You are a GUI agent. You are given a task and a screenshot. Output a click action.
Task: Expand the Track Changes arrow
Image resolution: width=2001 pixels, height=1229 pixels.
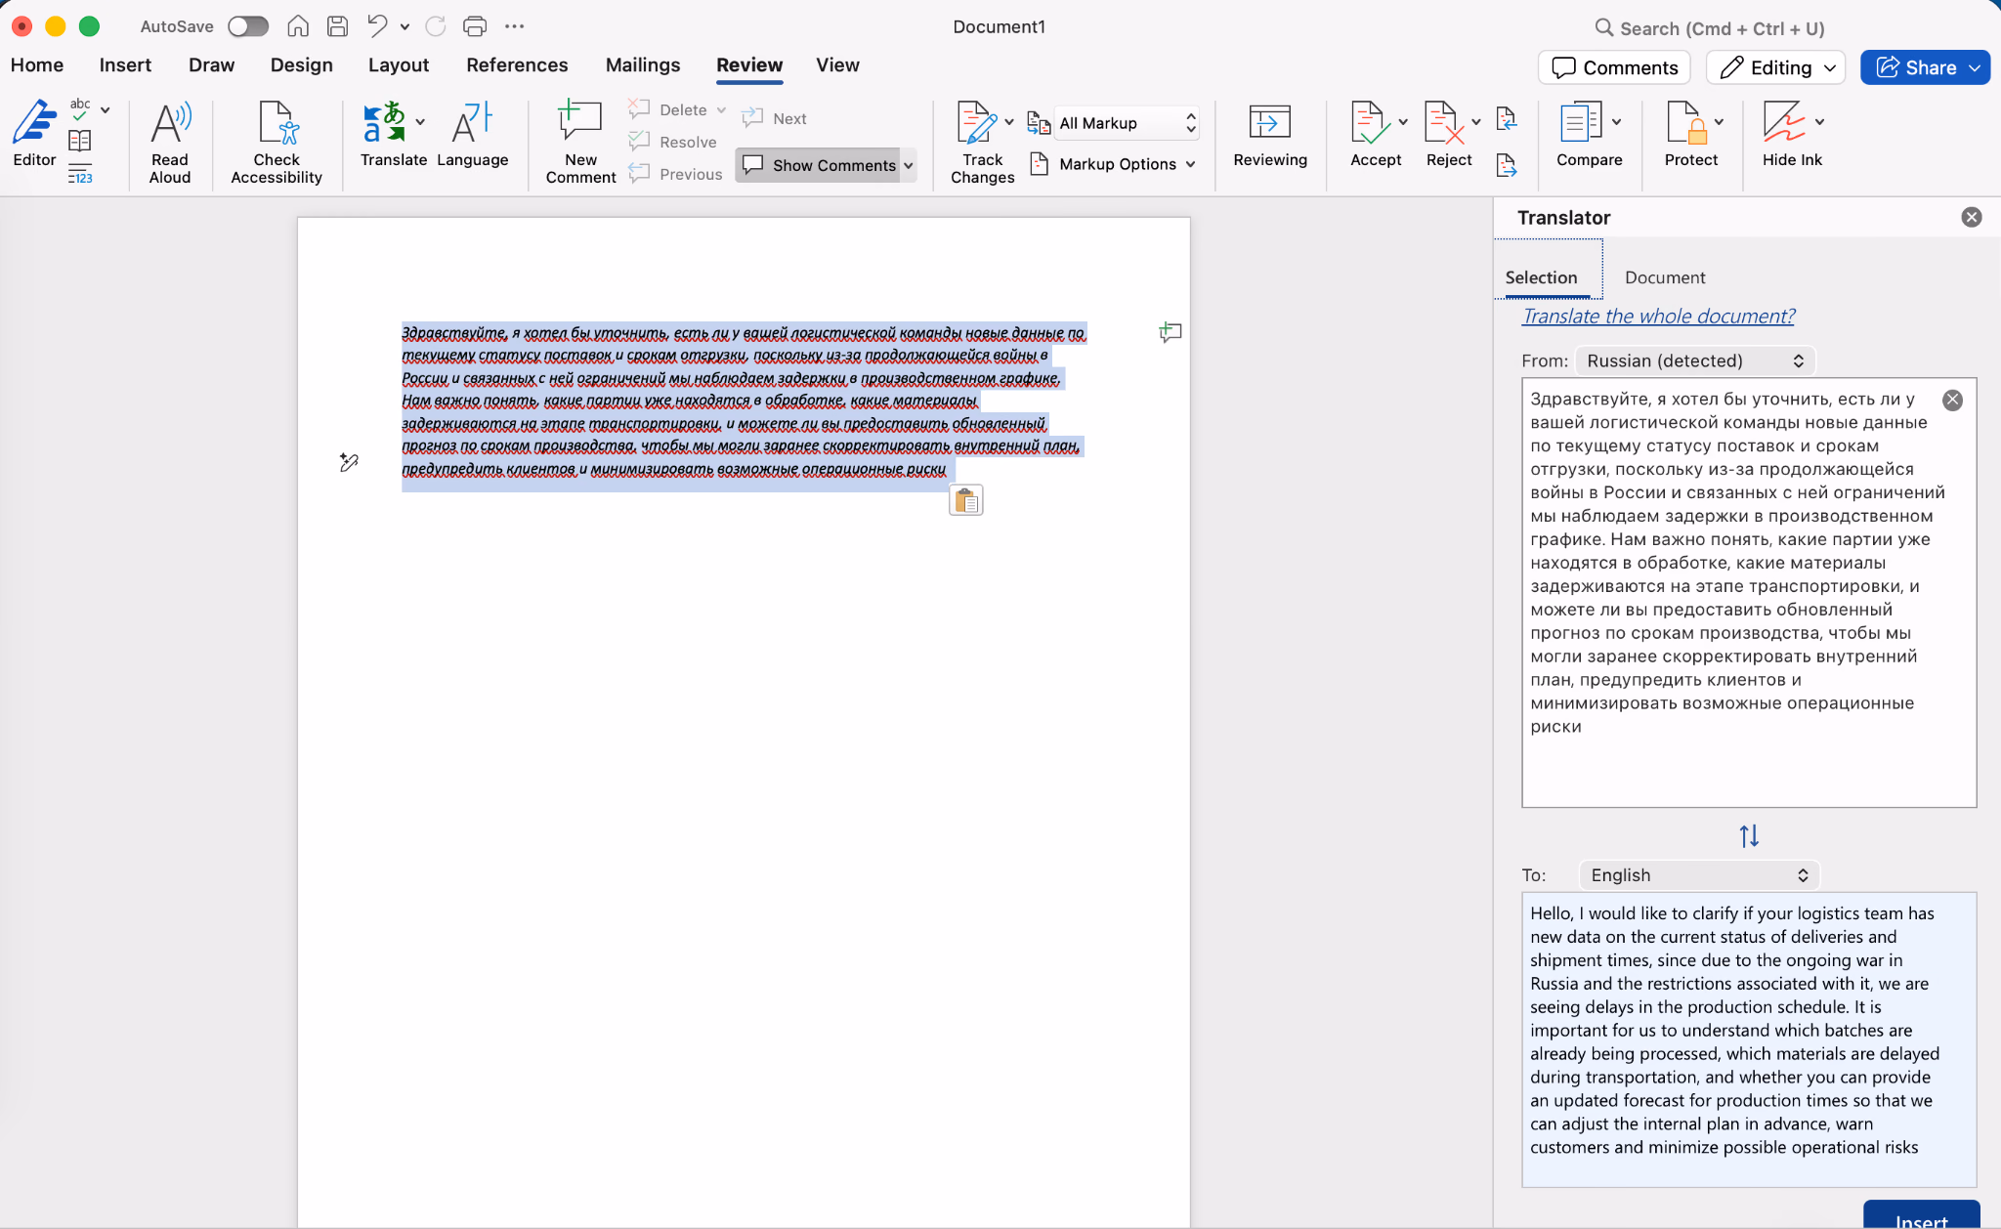[1009, 122]
